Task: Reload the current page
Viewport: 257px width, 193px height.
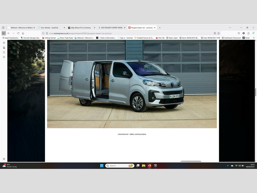Action: pos(18,33)
